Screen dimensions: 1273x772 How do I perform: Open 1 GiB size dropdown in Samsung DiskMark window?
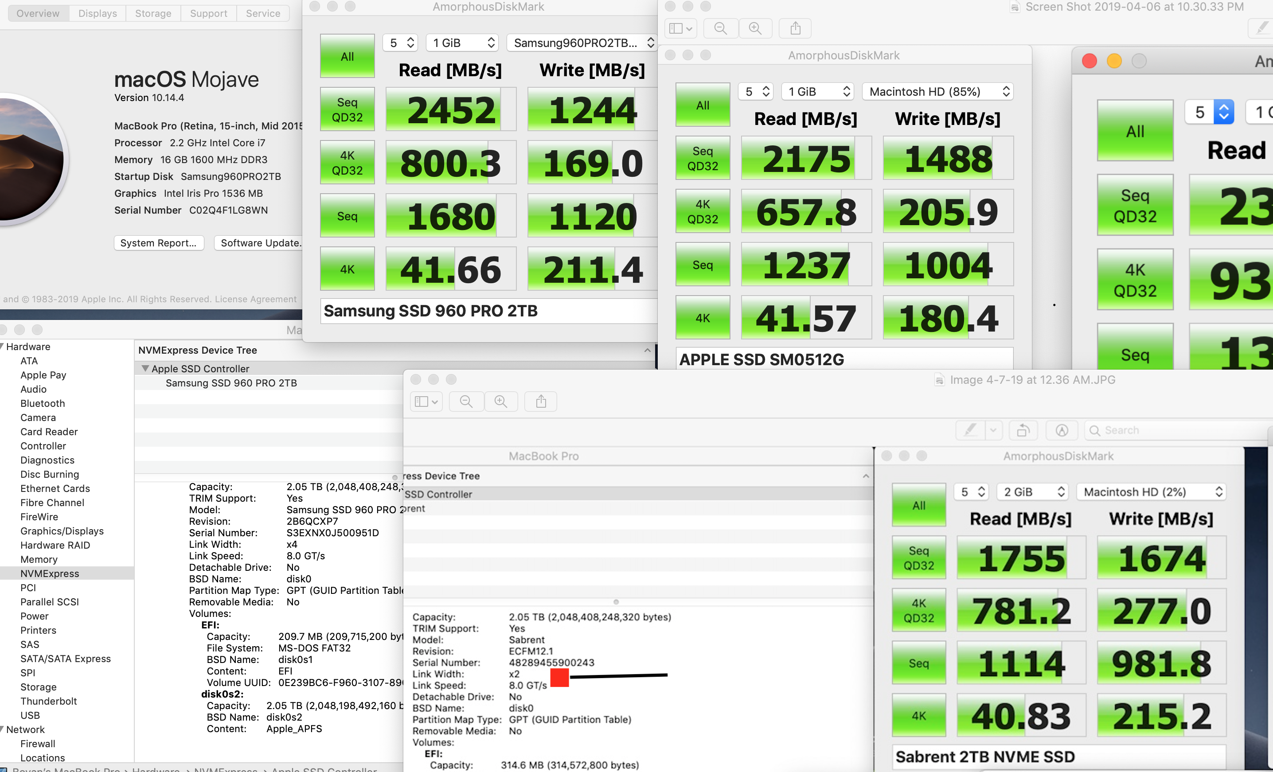(462, 43)
